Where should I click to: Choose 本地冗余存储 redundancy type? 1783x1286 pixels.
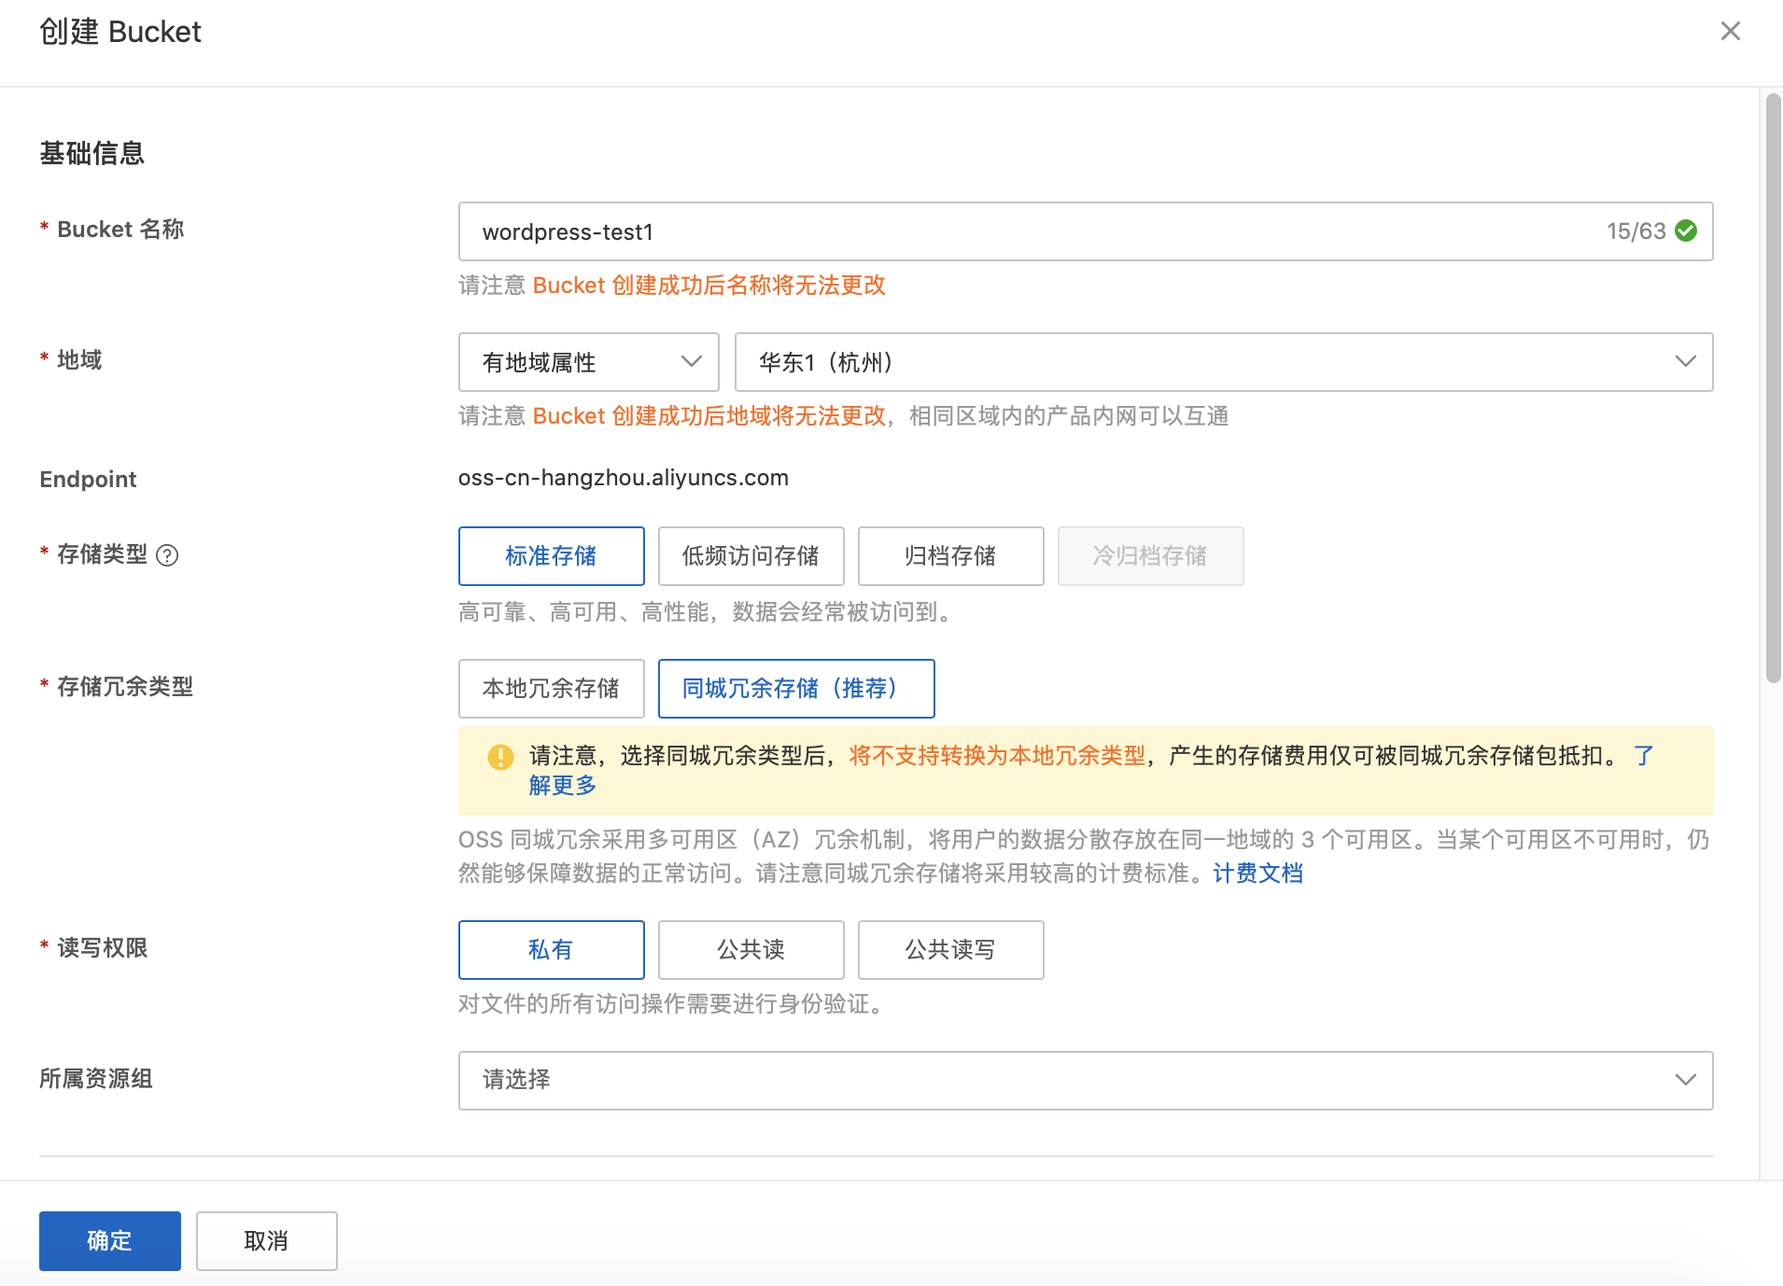[551, 689]
